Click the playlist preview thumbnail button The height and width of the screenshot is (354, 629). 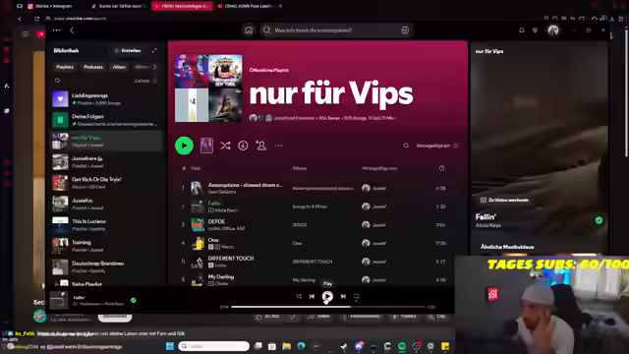tap(206, 146)
